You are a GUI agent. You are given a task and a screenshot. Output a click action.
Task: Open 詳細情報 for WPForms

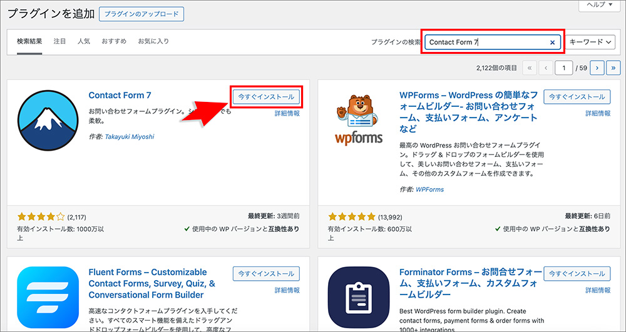[598, 113]
